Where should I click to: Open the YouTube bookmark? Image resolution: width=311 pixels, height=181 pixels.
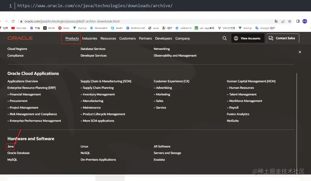pyautogui.click(x=19, y=28)
